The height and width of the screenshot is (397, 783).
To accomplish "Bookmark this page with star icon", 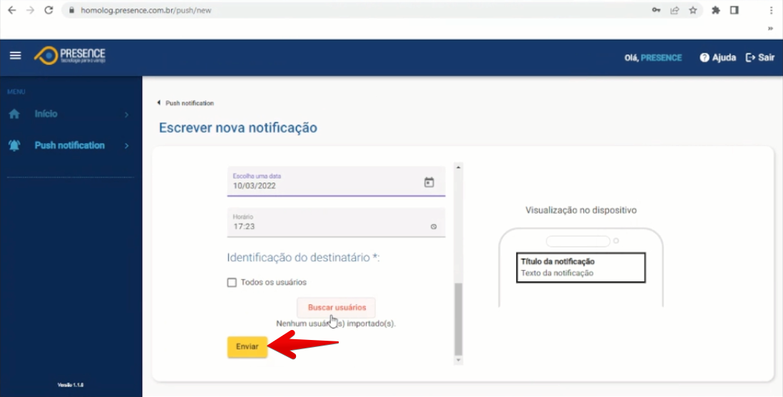I will 692,10.
